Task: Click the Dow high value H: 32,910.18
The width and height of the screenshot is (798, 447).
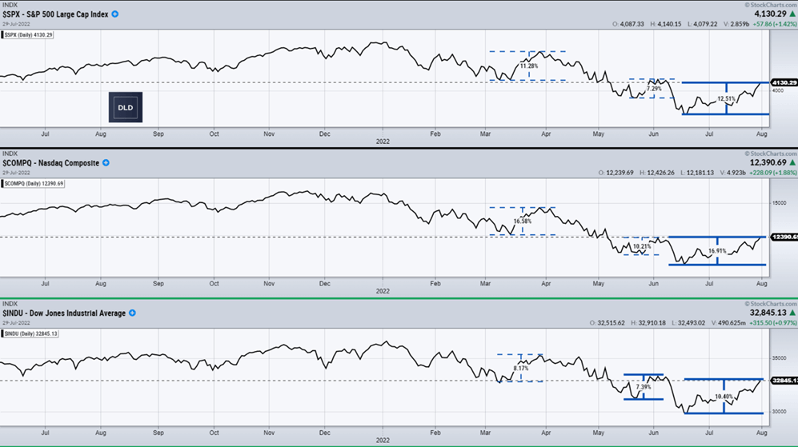Action: pyautogui.click(x=648, y=322)
